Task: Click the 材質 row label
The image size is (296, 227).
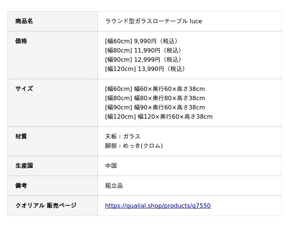Action: coord(21,136)
